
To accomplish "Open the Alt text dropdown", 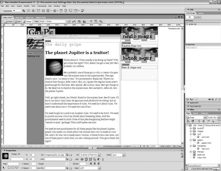I will pyautogui.click(x=99, y=155).
